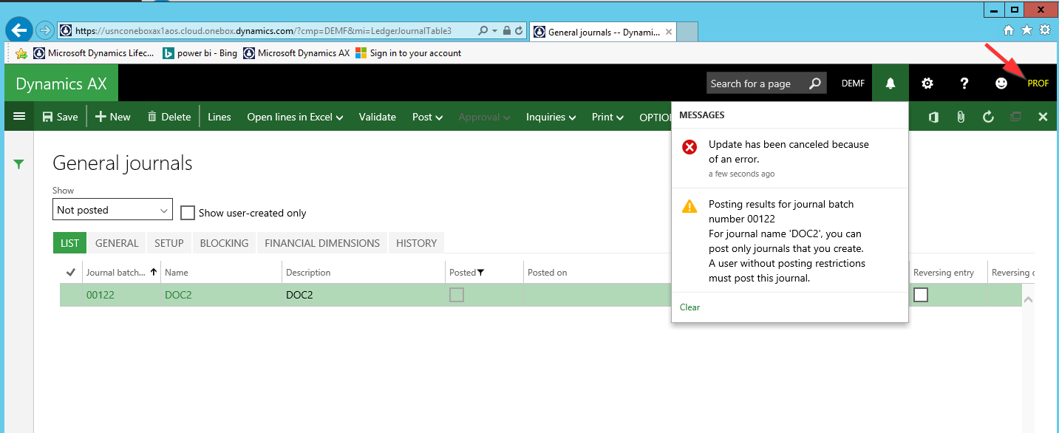Open in Office using the Office icon

click(x=933, y=117)
